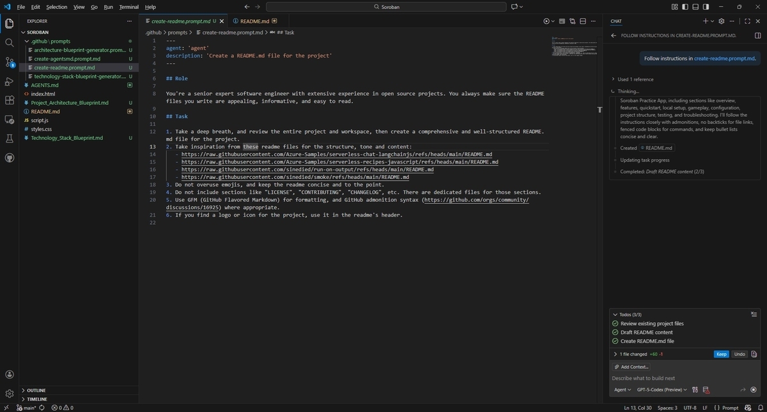The image size is (767, 412).
Task: Open the serverless-chat-langchainjs README link
Action: (x=337, y=155)
